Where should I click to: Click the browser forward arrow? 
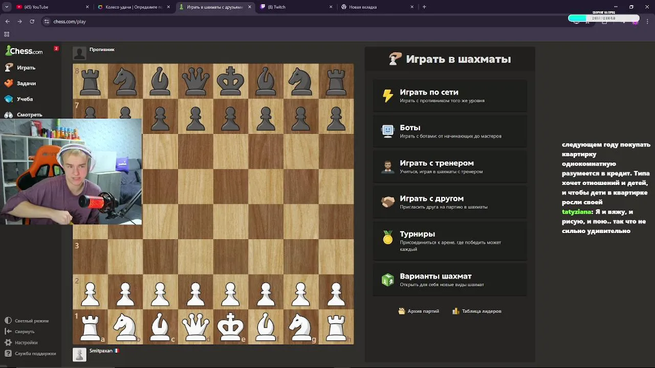19,21
